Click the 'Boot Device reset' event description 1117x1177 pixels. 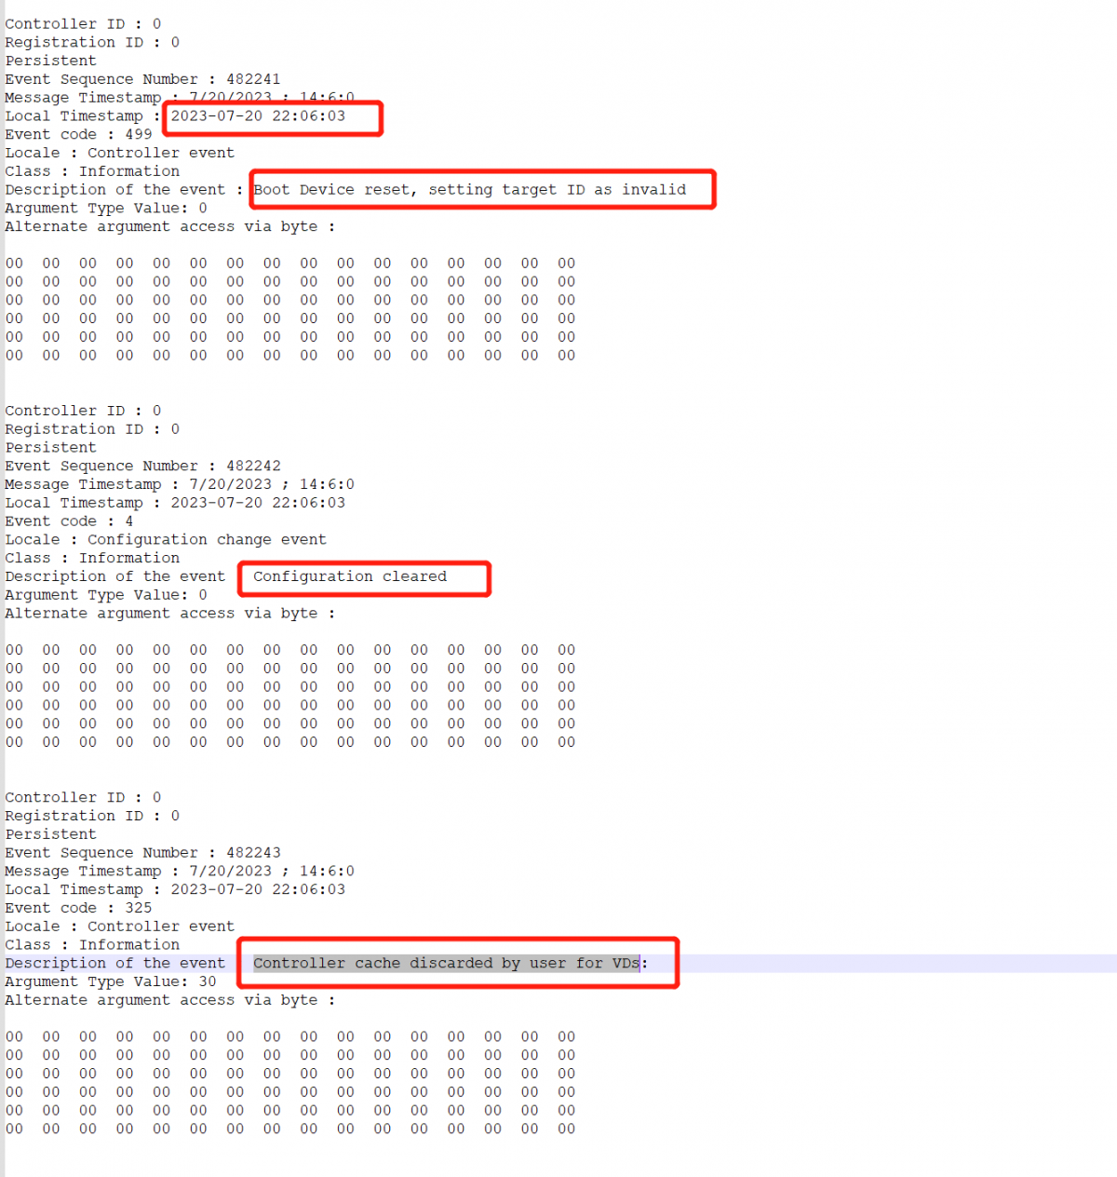[x=469, y=190]
